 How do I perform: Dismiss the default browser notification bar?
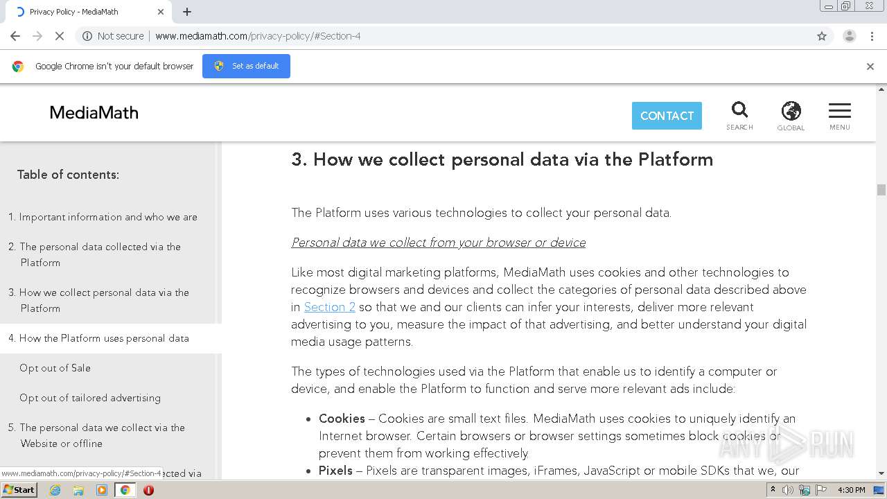pos(870,67)
